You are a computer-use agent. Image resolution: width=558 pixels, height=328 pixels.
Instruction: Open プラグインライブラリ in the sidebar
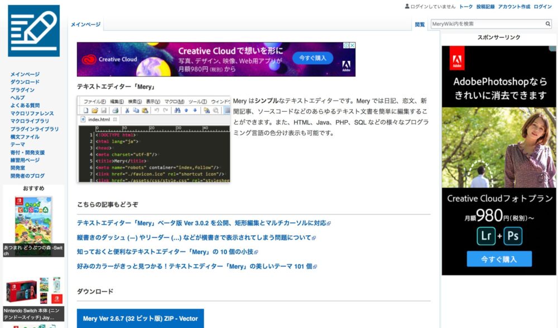pyautogui.click(x=35, y=129)
